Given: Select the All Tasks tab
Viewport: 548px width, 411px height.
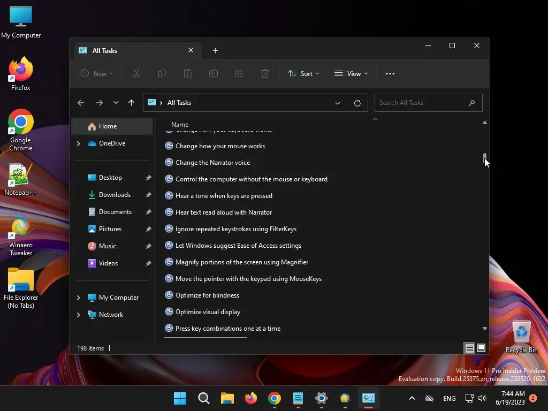Looking at the screenshot, I should coord(136,51).
